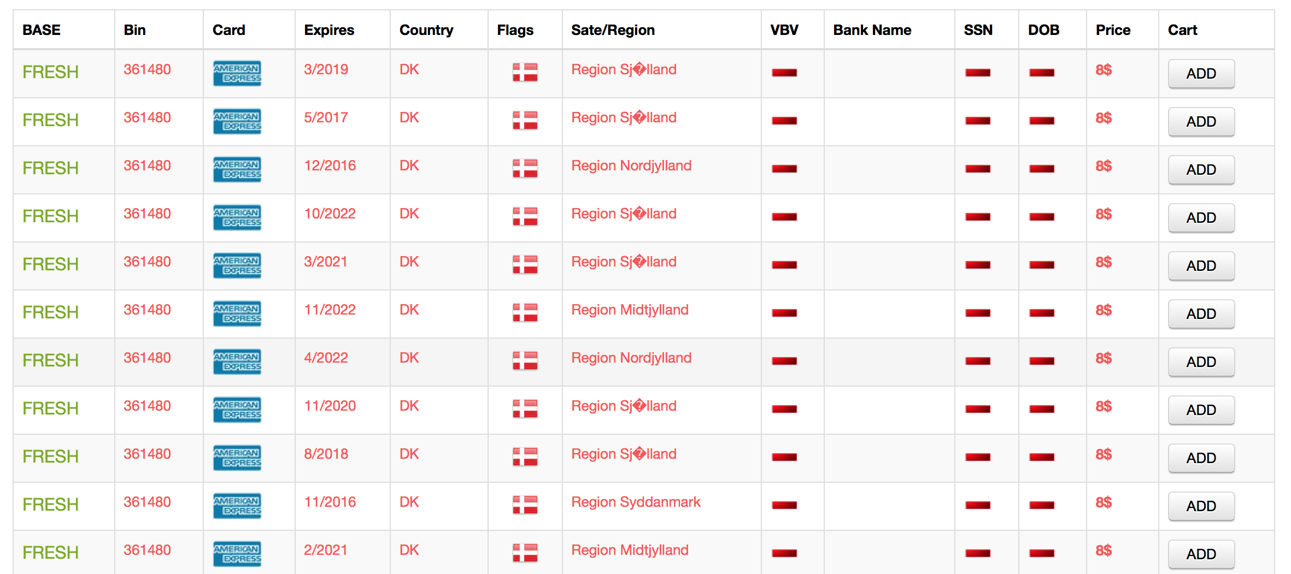Image resolution: width=1291 pixels, height=574 pixels.
Task: Click the Price column header
Action: point(1113,30)
